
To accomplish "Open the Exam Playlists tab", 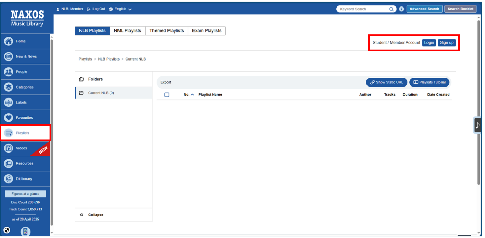I will tap(207, 31).
